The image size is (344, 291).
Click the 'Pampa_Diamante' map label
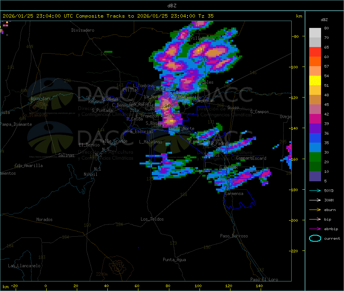click(x=16, y=124)
